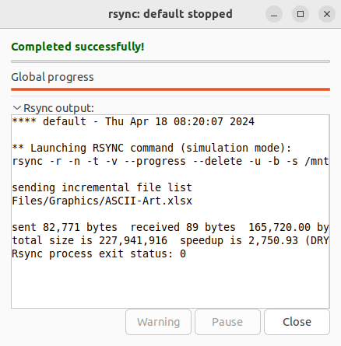The width and height of the screenshot is (341, 346).
Task: Click the orange global progress bar
Action: [170, 89]
